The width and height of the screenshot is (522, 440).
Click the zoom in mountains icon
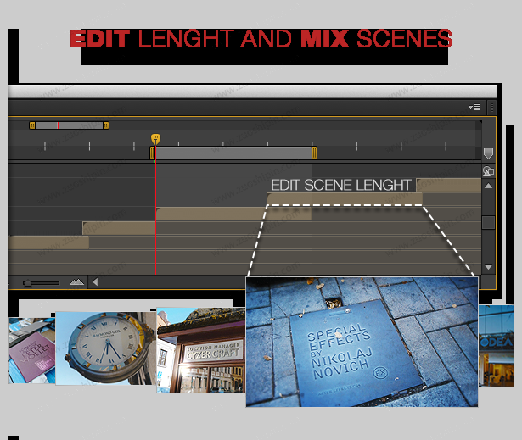(x=76, y=282)
